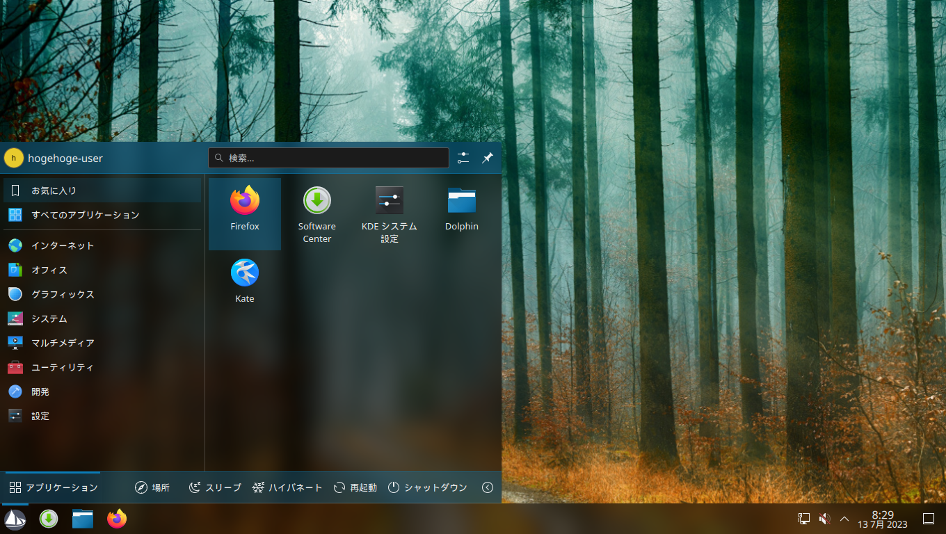Click the hogehoge-user avatar icon
Image resolution: width=946 pixels, height=534 pixels.
[13, 158]
